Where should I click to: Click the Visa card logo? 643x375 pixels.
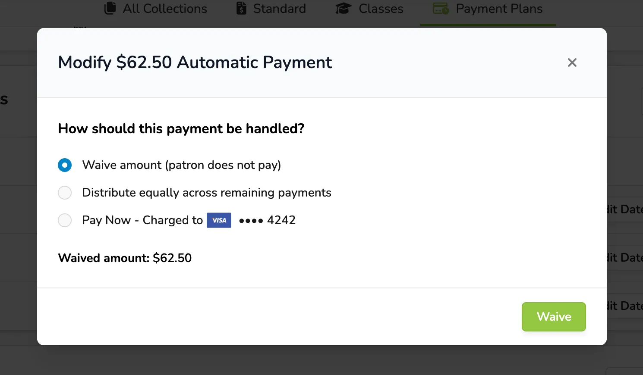pos(219,220)
